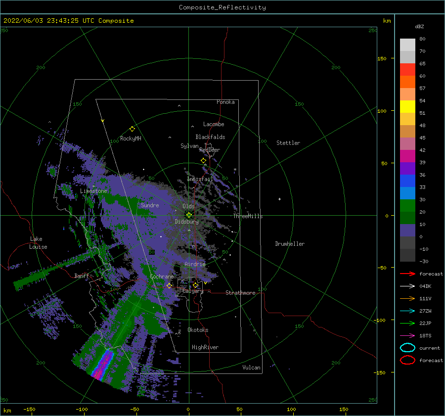The width and height of the screenshot is (445, 416).
Task: Click the Strathmore city label
Action: click(240, 293)
